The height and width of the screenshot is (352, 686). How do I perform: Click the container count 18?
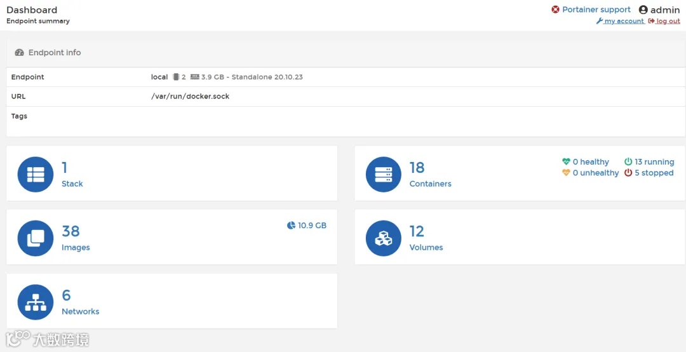coord(417,168)
